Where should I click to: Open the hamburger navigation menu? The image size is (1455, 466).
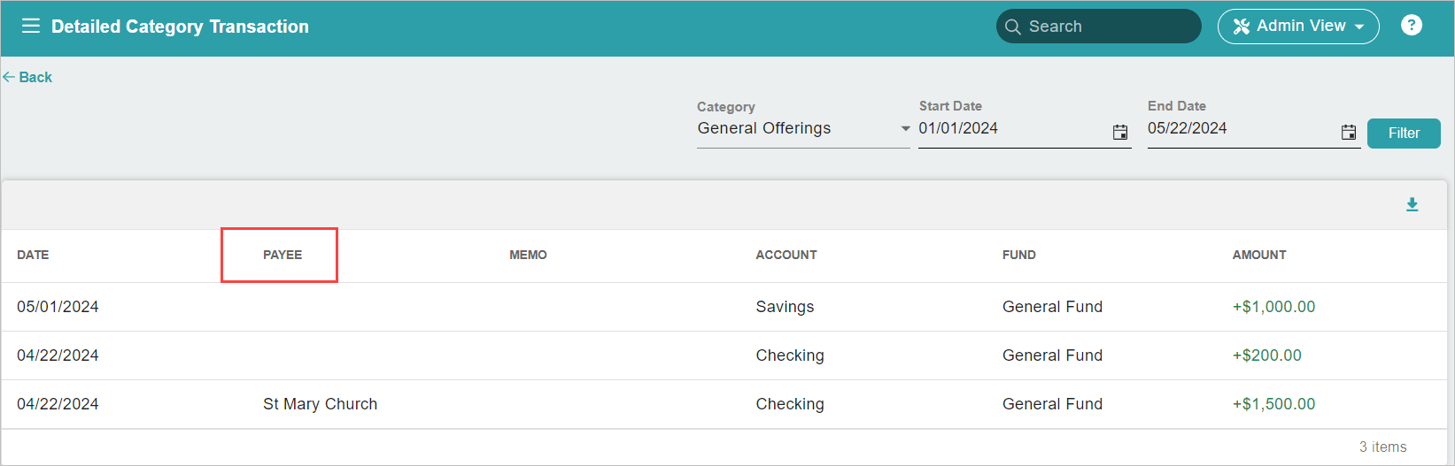pos(31,26)
